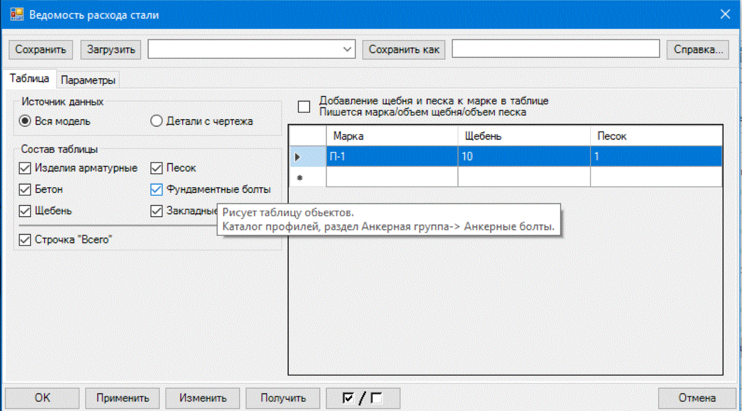Click the Справка help button
This screenshot has width=742, height=411.
point(698,50)
